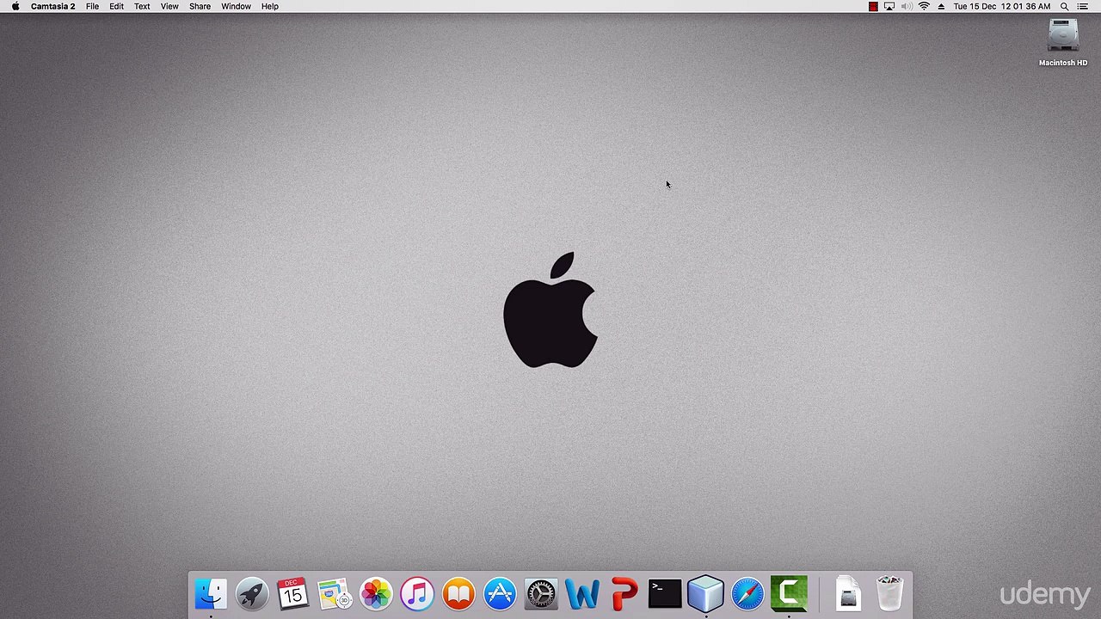Open the Trash in the dock
This screenshot has width=1101, height=619.
pos(889,594)
